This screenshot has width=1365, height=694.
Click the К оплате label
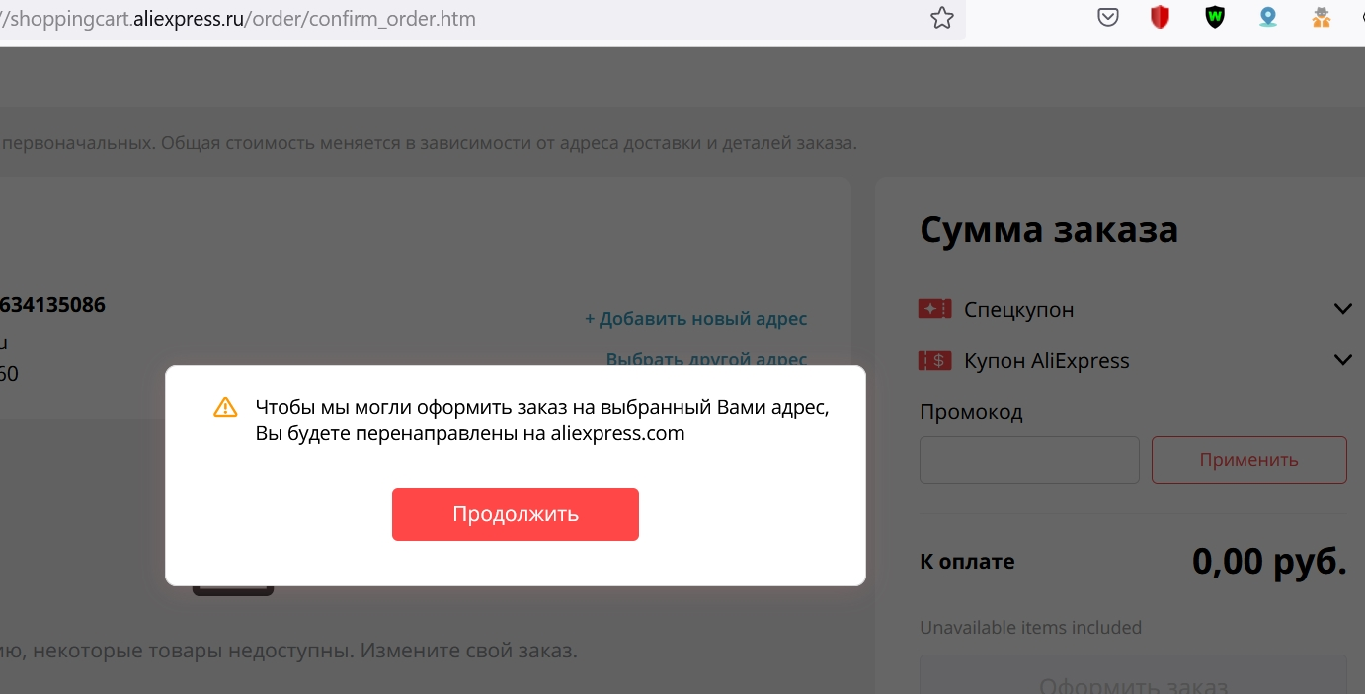tap(967, 562)
